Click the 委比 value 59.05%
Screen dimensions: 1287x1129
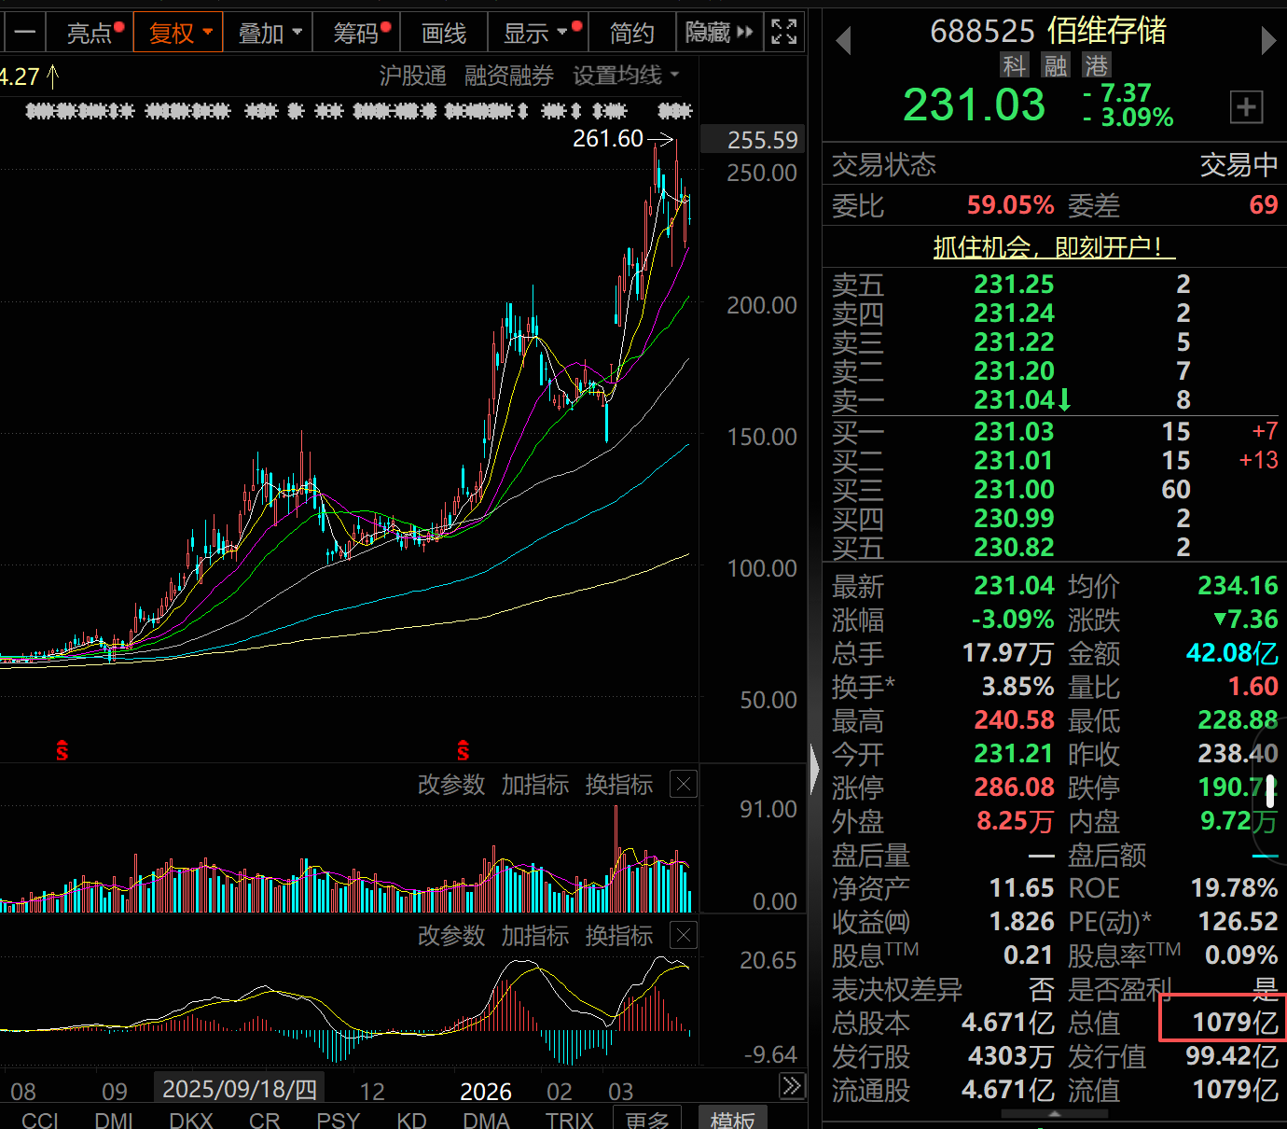[x=1010, y=205]
